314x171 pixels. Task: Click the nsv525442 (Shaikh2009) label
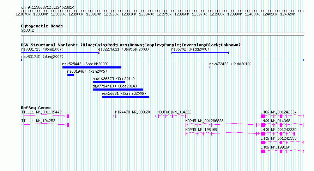pyautogui.click(x=85, y=64)
